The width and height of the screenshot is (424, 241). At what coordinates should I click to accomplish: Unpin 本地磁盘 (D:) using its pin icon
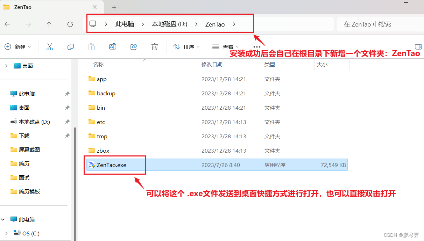(x=67, y=122)
